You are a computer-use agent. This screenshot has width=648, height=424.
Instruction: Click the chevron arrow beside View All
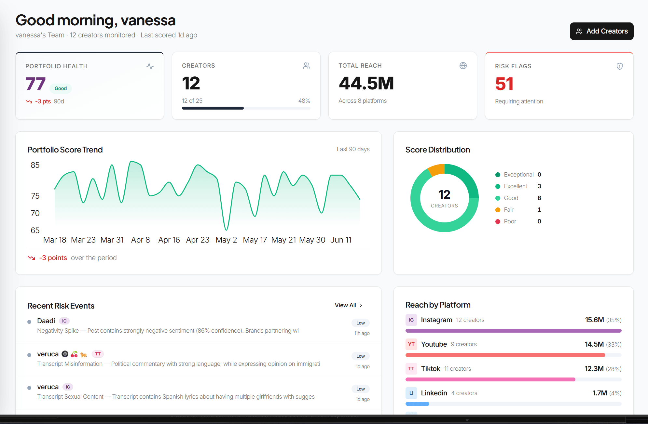[x=361, y=305]
